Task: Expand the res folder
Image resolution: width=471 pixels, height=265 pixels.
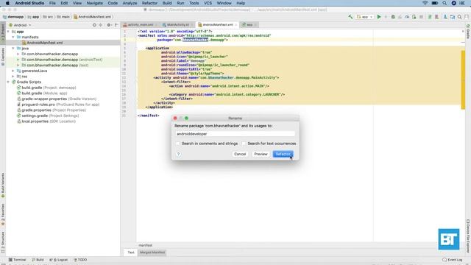Action: [x=13, y=77]
